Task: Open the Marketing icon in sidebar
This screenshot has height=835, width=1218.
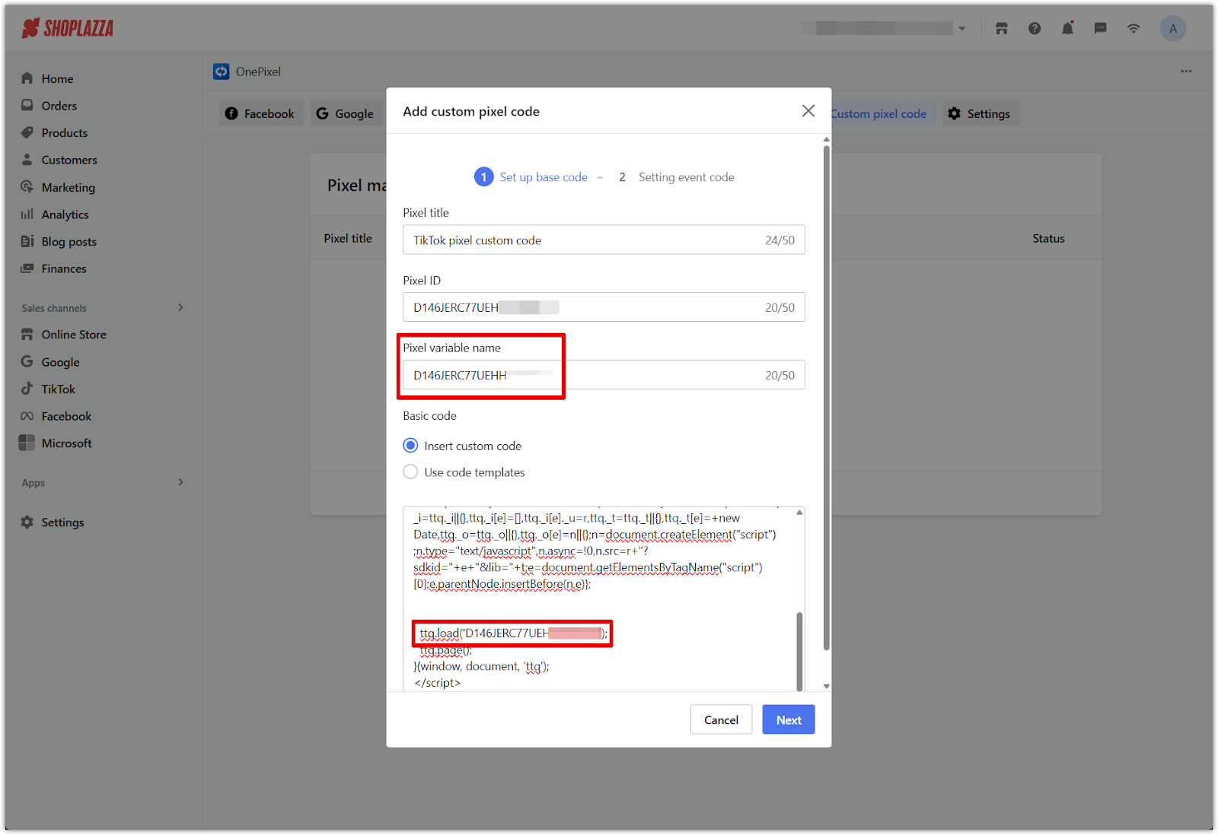Action: click(27, 187)
